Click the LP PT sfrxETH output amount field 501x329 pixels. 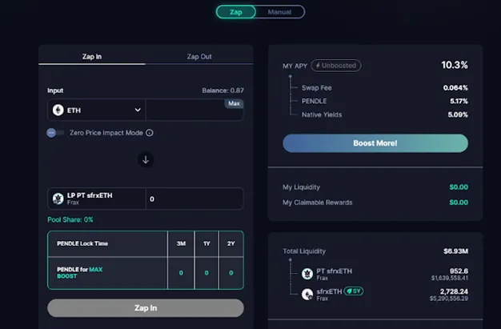(x=194, y=199)
